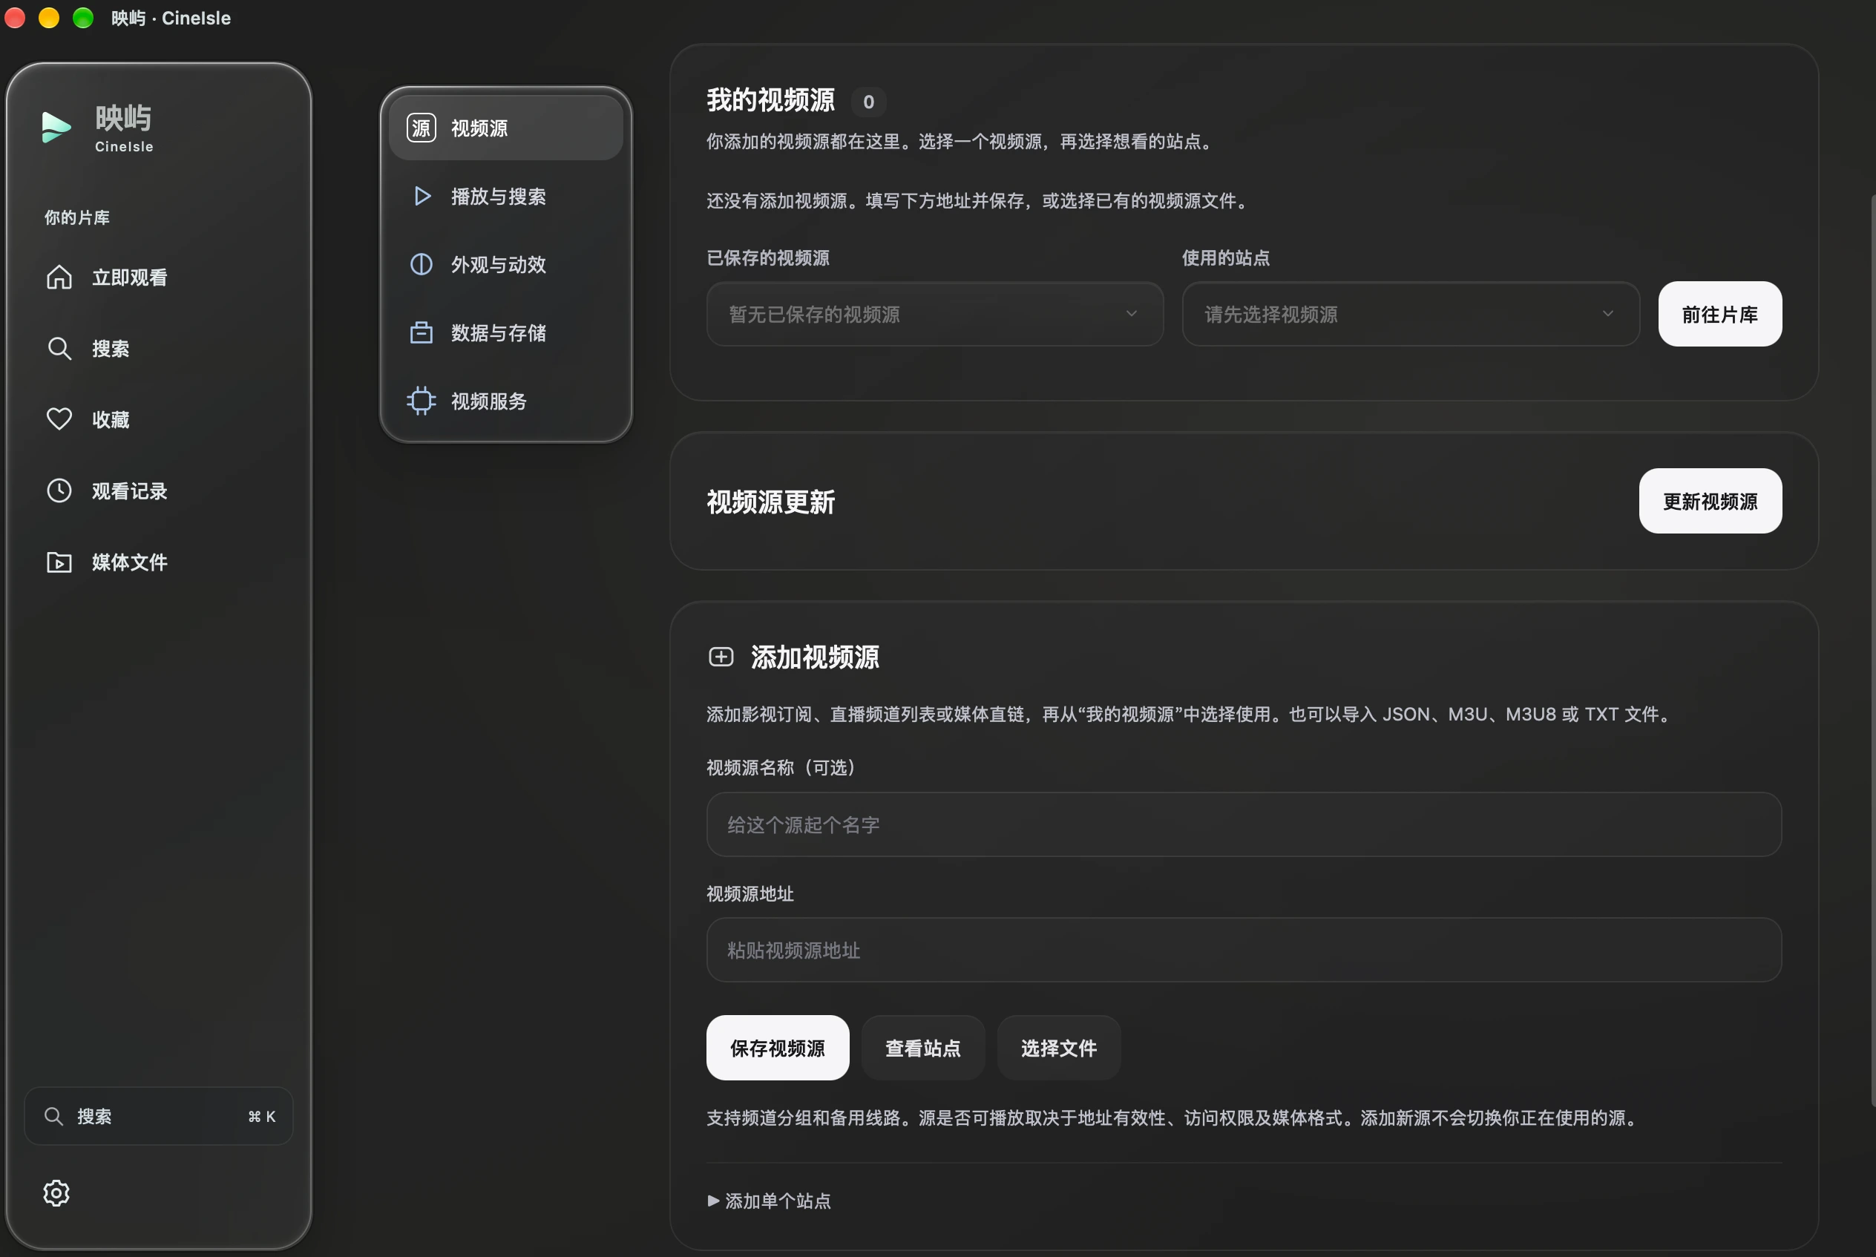Open 媒体文件 in the sidebar

[x=159, y=562]
